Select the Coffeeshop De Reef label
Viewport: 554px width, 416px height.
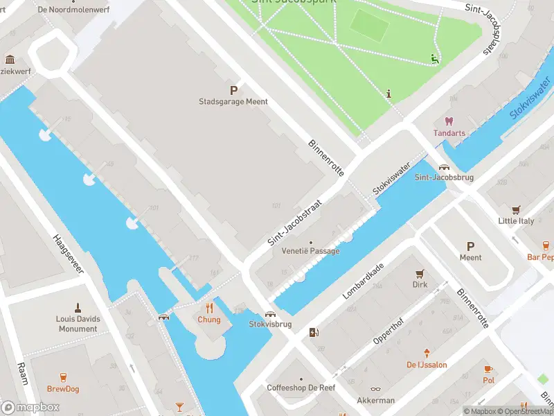pyautogui.click(x=301, y=388)
